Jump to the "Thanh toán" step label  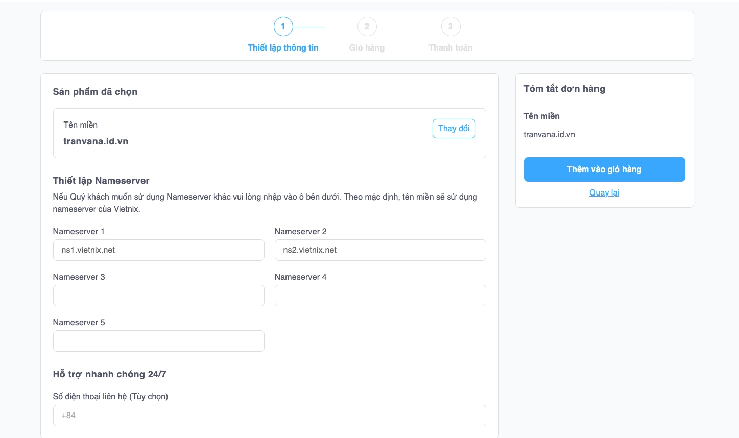[x=450, y=47]
